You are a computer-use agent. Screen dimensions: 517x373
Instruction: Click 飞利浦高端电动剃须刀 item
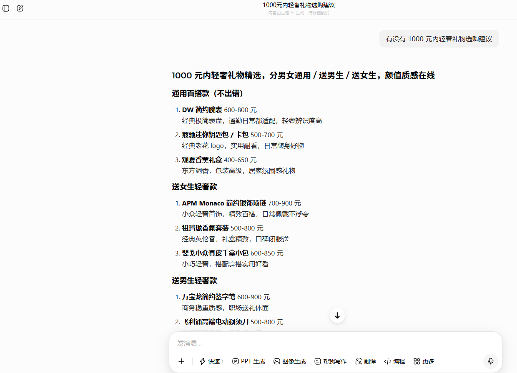pyautogui.click(x=215, y=322)
